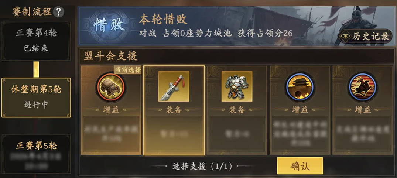Choose the cavalry horse buff icon
Viewport: 397px width, 178px height.
tap(362, 87)
